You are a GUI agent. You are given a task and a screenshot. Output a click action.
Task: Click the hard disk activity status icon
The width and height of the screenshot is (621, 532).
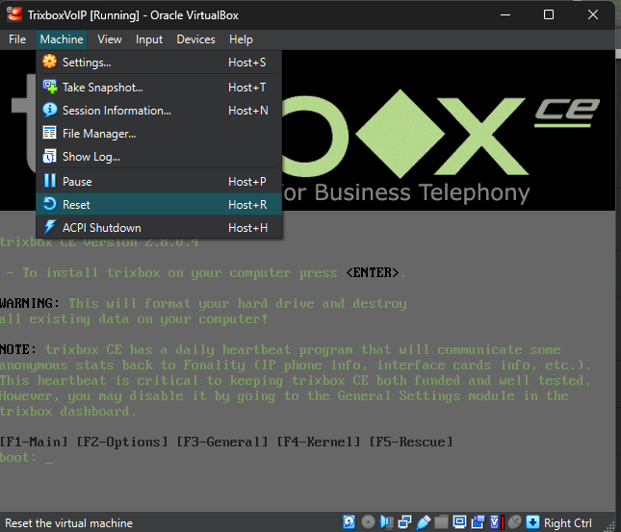click(x=349, y=522)
